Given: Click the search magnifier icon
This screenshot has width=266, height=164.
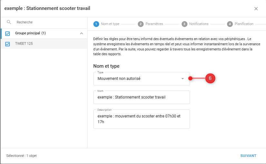Looking at the screenshot, I should pos(9,22).
